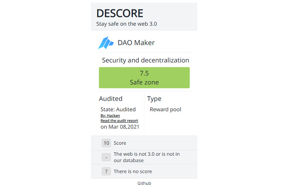Open 'Read the audit report' link
The height and width of the screenshot is (191, 305).
tap(119, 121)
